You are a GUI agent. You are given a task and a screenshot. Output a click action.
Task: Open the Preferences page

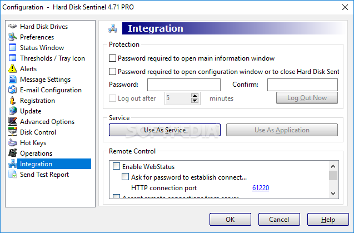click(37, 37)
